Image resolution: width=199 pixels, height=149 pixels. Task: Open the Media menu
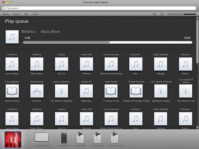tap(6, 14)
